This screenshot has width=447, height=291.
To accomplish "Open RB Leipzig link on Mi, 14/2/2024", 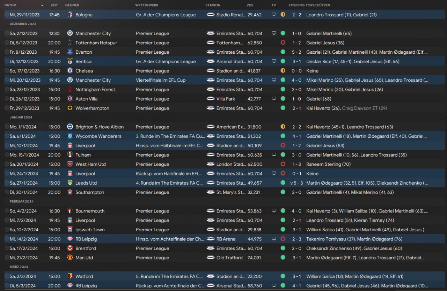I will (86, 239).
